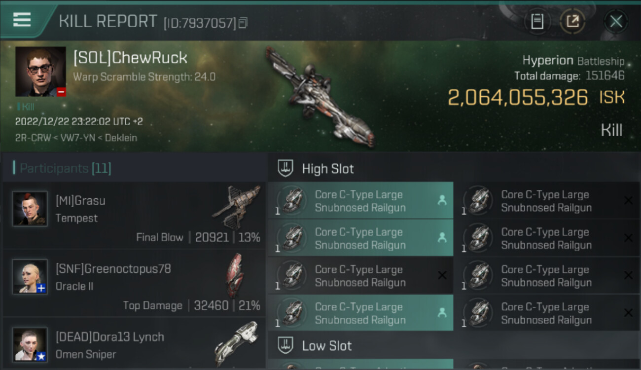Select the third left-column railgun with X mark
The image size is (641, 370).
click(361, 276)
